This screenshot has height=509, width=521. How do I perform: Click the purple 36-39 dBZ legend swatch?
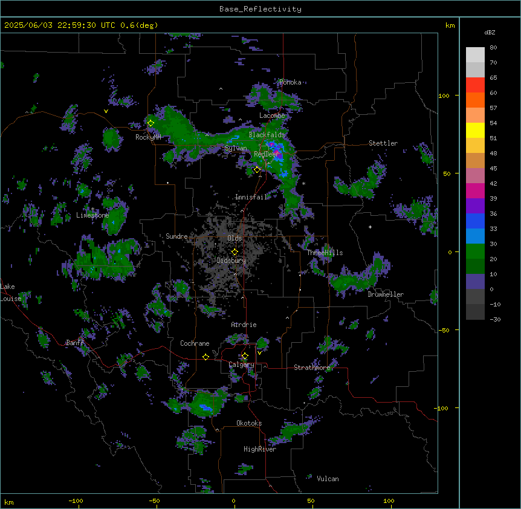[475, 206]
